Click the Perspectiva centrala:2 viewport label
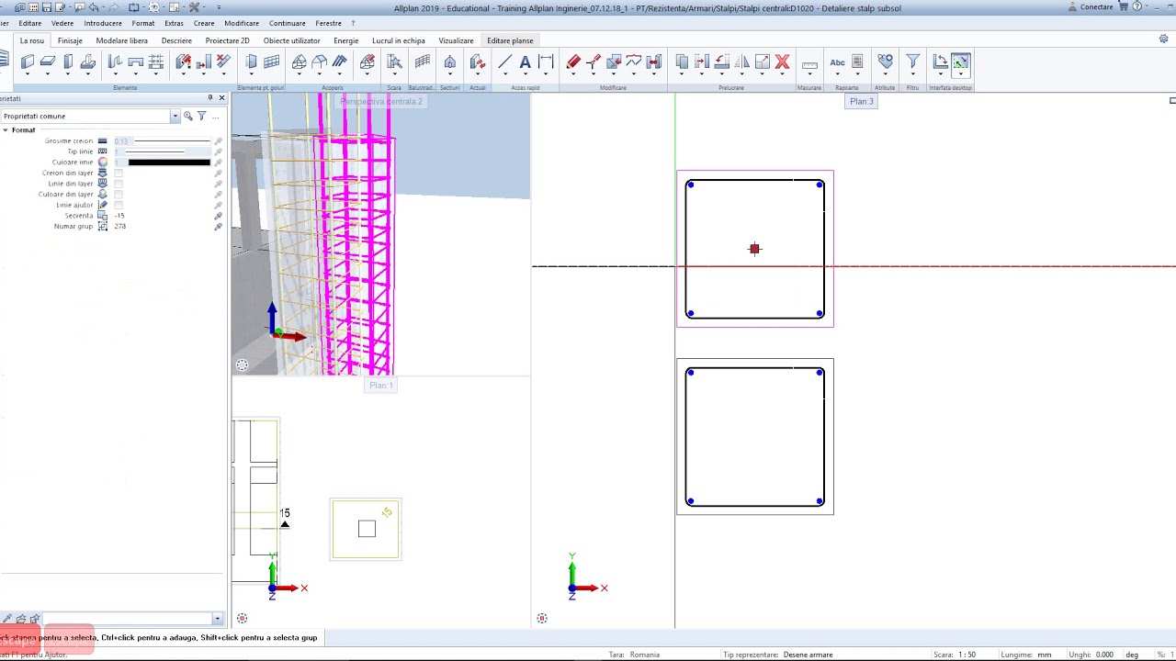Image resolution: width=1176 pixels, height=661 pixels. [x=381, y=101]
